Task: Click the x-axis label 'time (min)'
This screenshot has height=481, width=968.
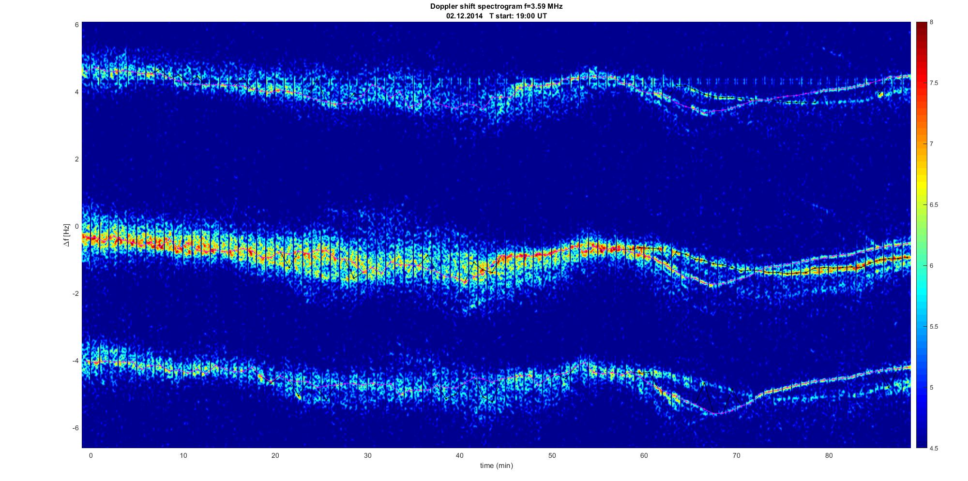Action: click(x=497, y=466)
